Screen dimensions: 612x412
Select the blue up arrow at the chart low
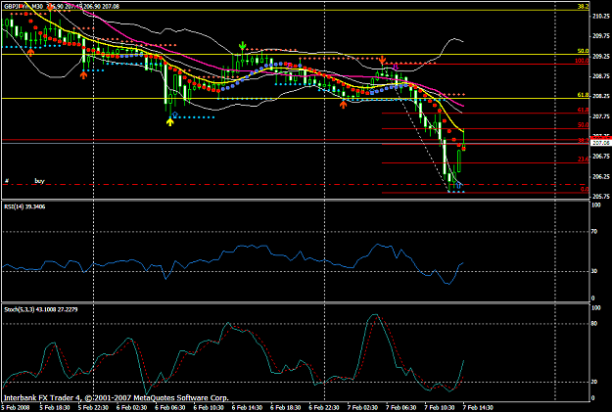pos(458,185)
